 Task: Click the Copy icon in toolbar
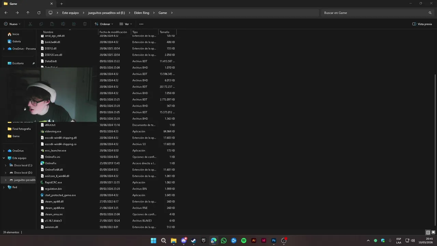(x=41, y=24)
